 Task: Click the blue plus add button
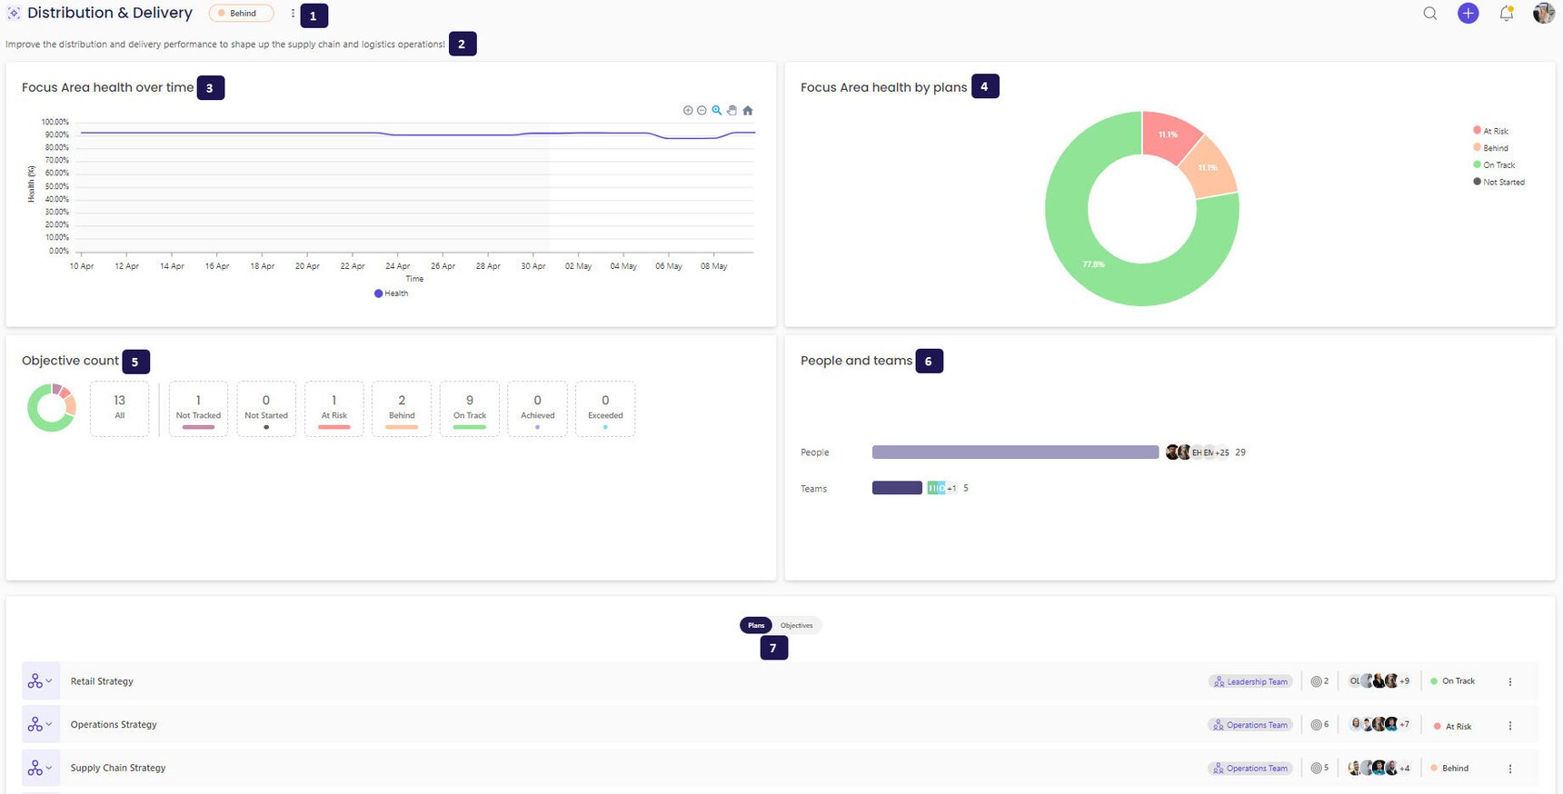coord(1468,13)
